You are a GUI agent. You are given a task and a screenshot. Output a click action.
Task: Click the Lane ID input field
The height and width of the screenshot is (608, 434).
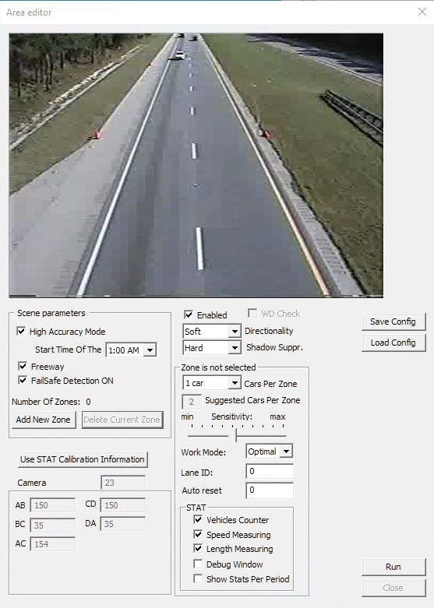(270, 472)
